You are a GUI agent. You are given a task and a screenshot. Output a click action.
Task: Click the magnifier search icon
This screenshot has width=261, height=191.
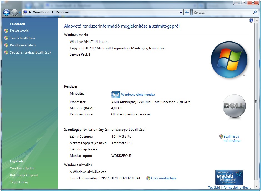tap(255, 12)
